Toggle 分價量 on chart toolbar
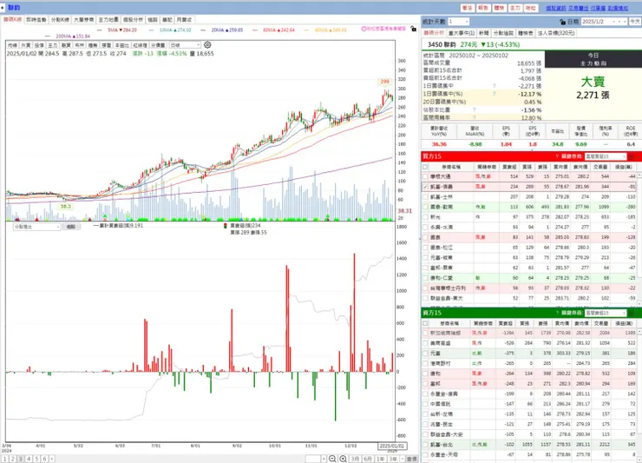The width and height of the screenshot is (642, 463). tap(158, 45)
